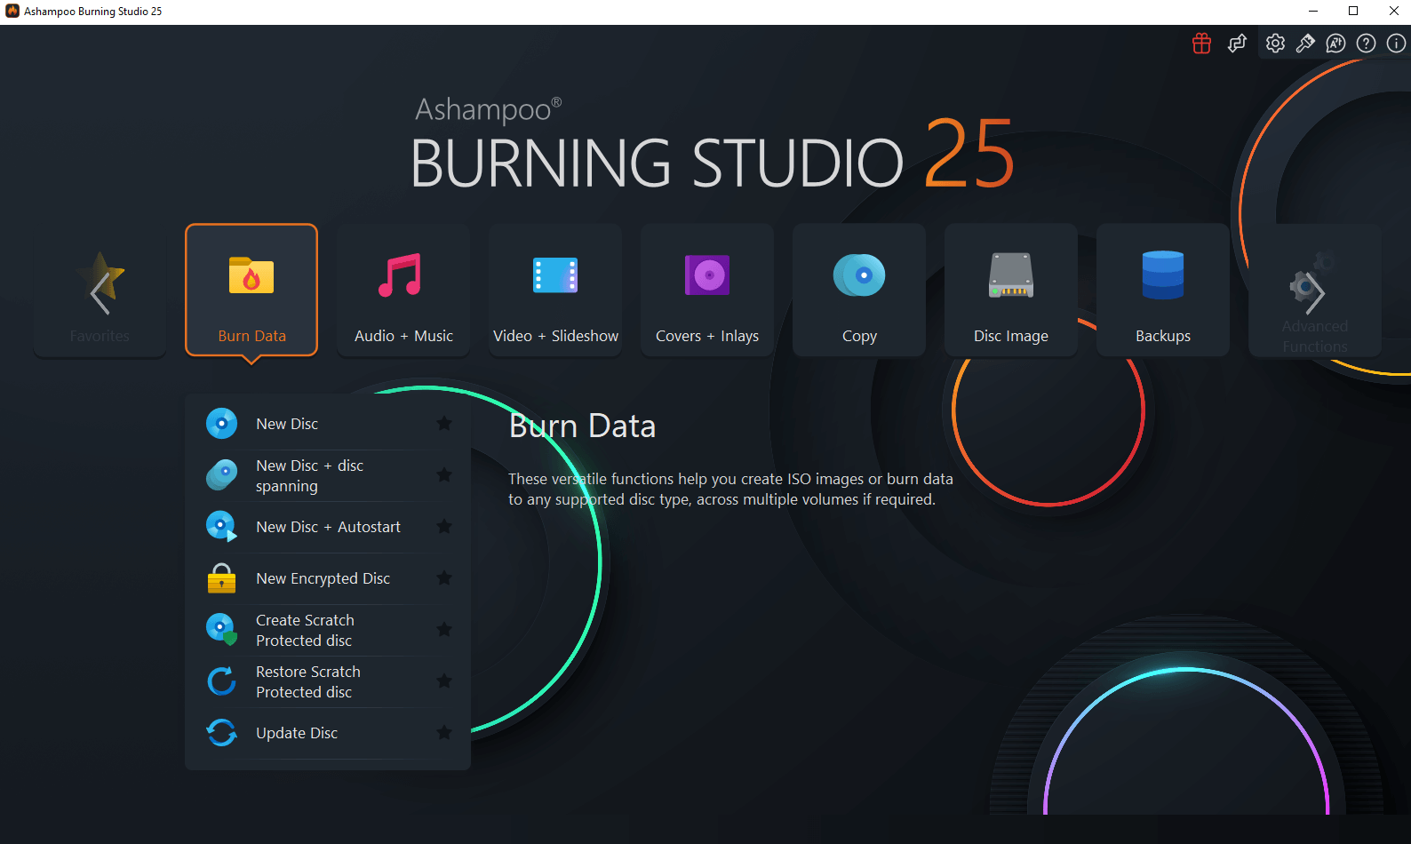Click the pink music note icon
Screen dimensions: 1411x844
[x=400, y=275]
